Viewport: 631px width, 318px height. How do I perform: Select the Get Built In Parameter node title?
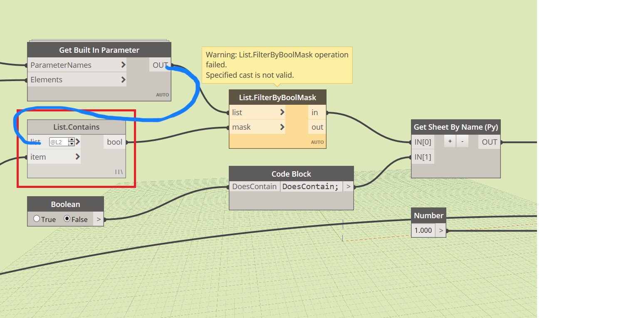[99, 50]
